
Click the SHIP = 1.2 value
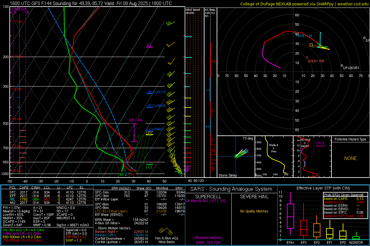tap(73, 240)
